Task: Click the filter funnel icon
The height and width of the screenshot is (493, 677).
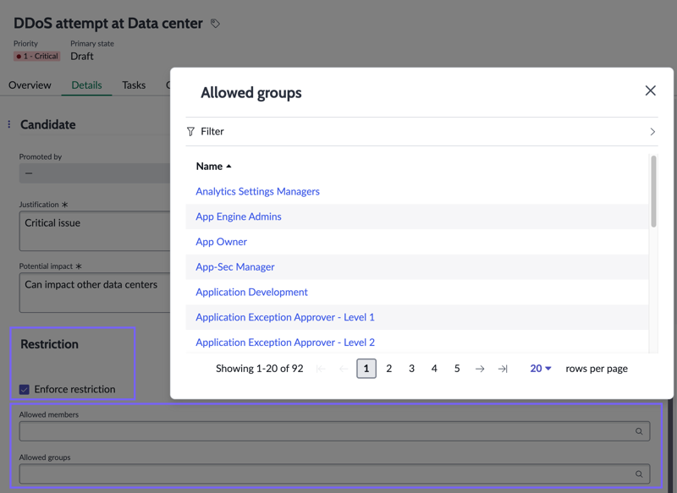Action: click(x=190, y=132)
